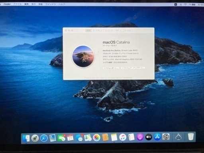Open Maps icon in Dock

(88, 138)
